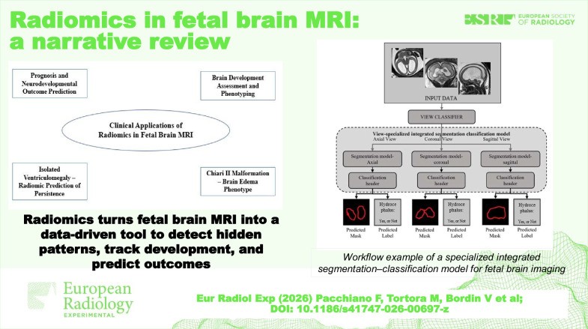Click the Classification header under the sagittal model
Image resolution: width=588 pixels, height=329 pixels.
(x=510, y=181)
